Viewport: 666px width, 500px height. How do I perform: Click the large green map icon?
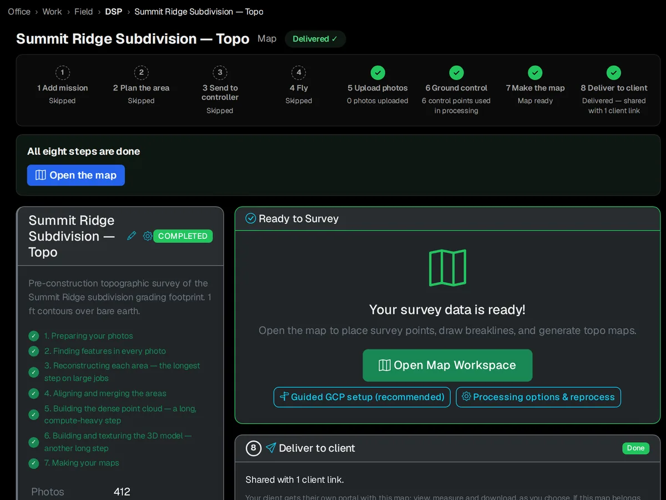click(x=447, y=268)
